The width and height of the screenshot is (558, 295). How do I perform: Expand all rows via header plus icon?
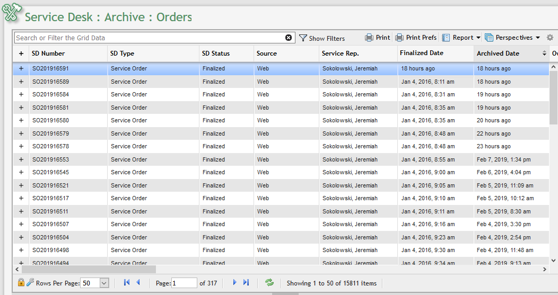(x=21, y=53)
